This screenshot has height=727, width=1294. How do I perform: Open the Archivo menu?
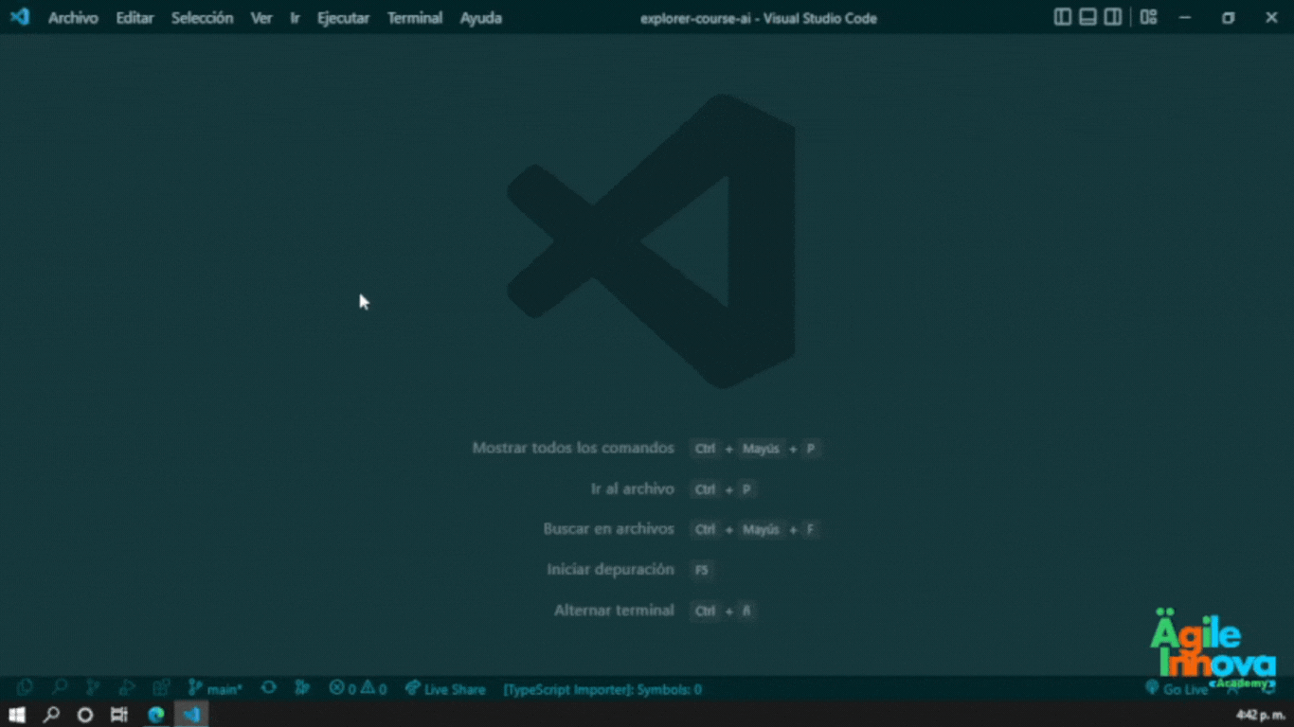click(73, 18)
